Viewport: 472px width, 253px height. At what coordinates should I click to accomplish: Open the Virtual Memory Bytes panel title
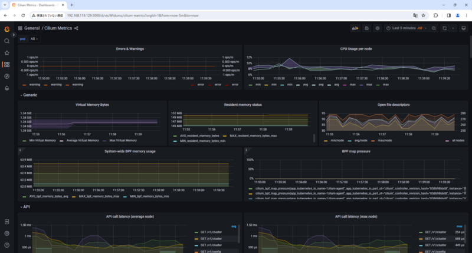tap(92, 105)
